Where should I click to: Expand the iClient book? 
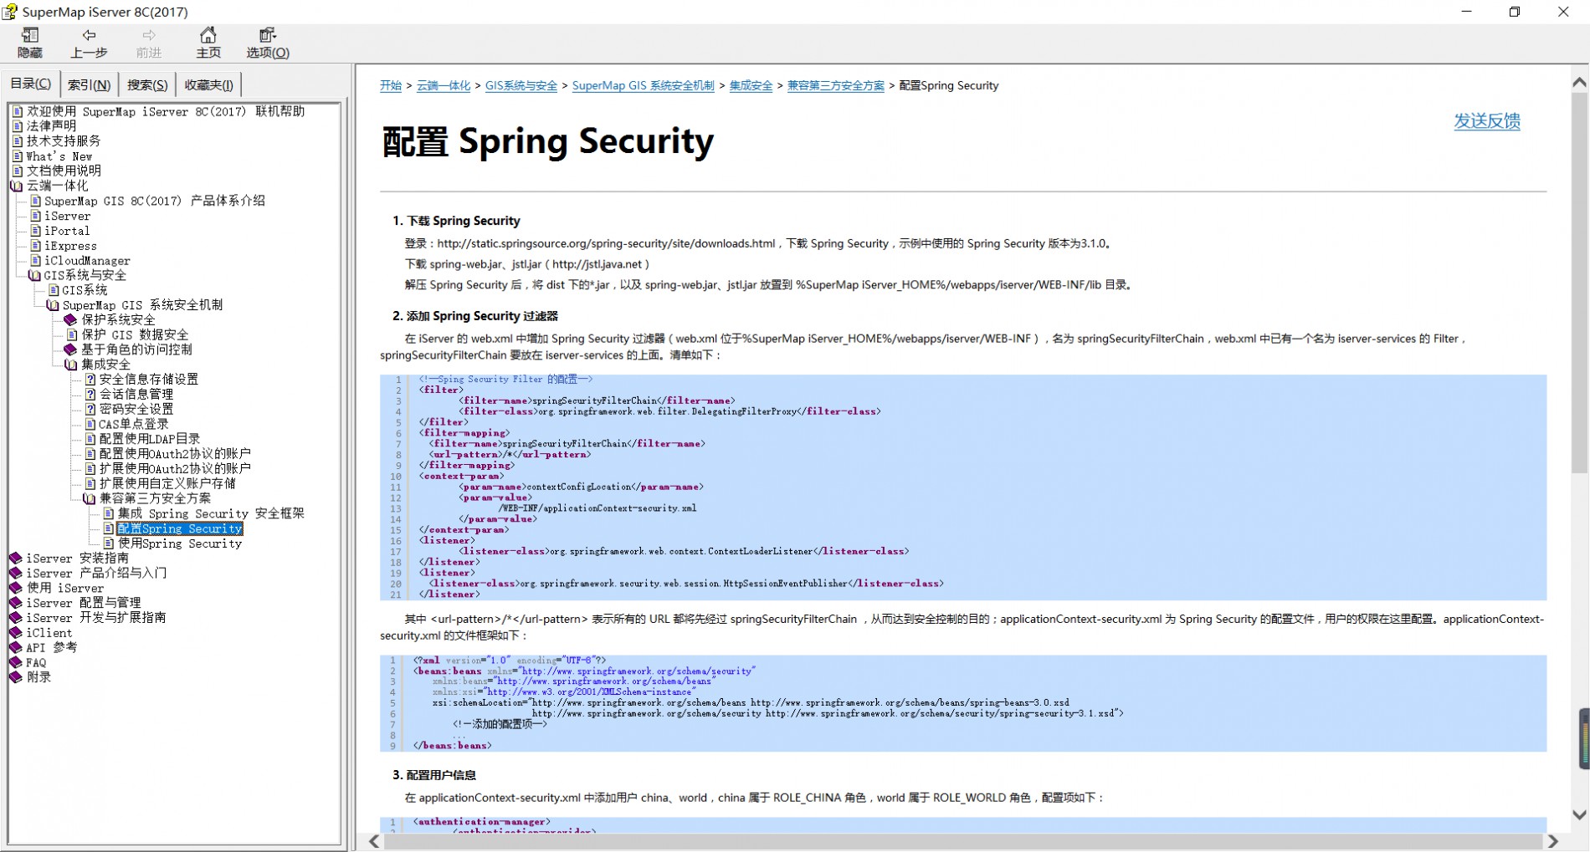point(16,633)
